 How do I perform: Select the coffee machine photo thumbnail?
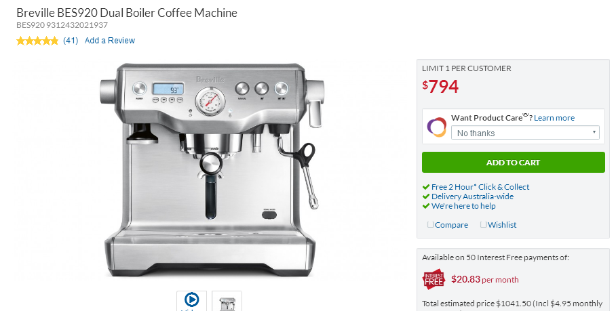click(x=227, y=302)
